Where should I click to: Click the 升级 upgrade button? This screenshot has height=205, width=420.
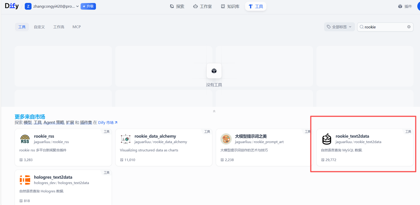tap(88, 6)
